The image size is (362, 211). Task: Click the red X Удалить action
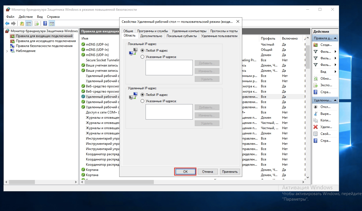coord(326,127)
